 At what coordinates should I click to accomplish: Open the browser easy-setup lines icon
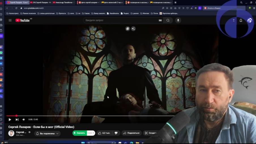196,8
